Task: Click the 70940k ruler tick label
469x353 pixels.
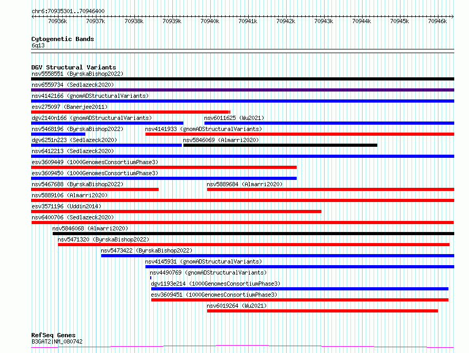Action: coord(210,21)
